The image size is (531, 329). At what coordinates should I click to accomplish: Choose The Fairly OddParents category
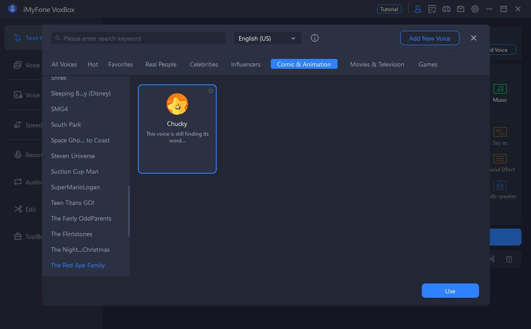81,218
